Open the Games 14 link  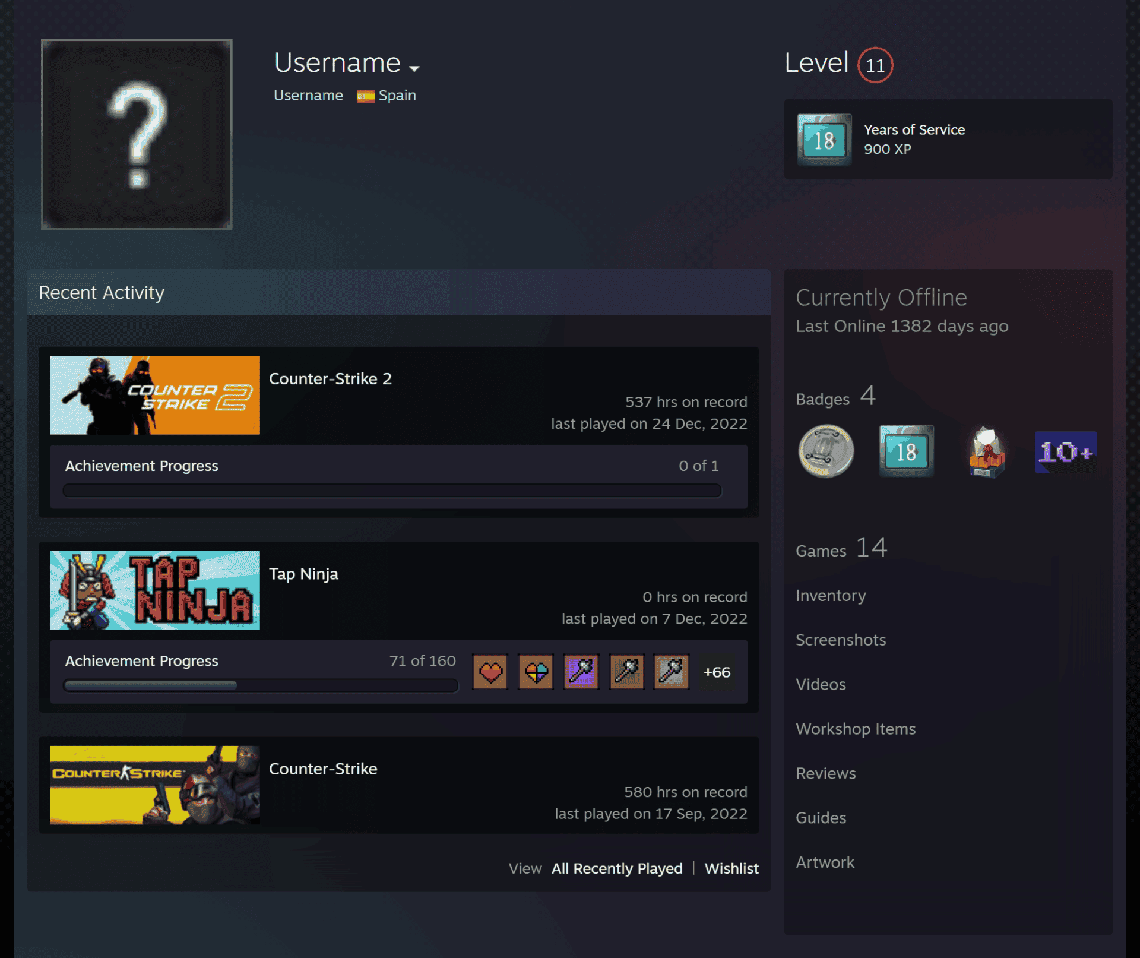point(841,548)
